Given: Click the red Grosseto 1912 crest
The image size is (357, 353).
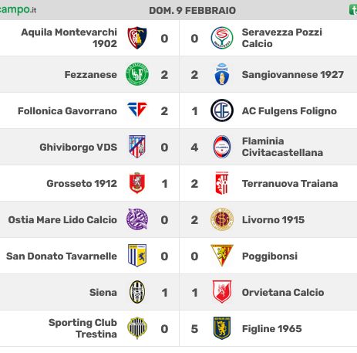Looking at the screenshot, I should [137, 183].
